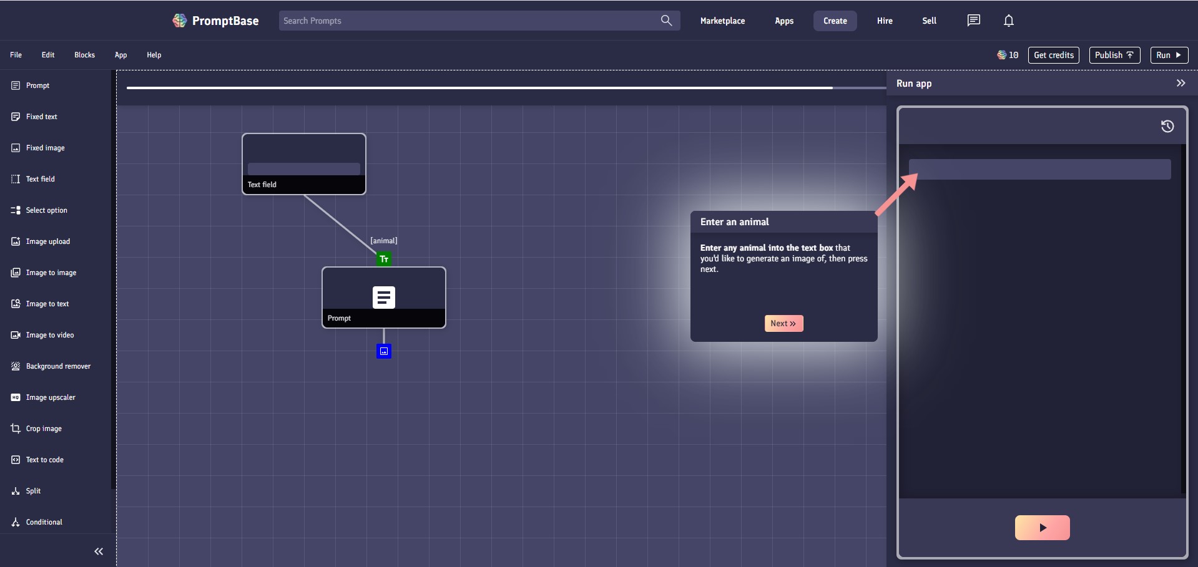
Task: Collapse the blocks sidebar with double chevron
Action: click(x=99, y=551)
